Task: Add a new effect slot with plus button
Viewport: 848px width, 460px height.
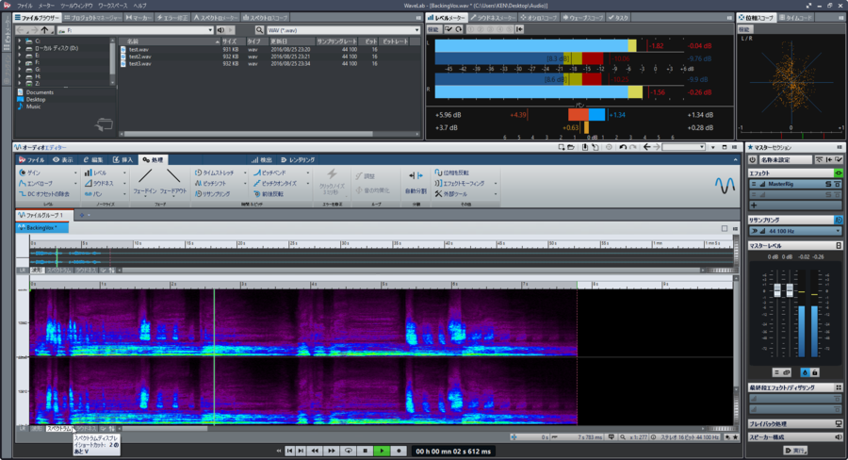Action: tap(754, 205)
